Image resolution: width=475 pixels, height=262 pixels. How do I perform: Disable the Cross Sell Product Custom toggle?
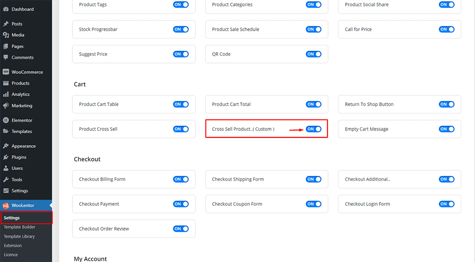click(313, 129)
